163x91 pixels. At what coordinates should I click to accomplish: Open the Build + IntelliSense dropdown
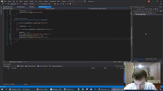coord(58,66)
